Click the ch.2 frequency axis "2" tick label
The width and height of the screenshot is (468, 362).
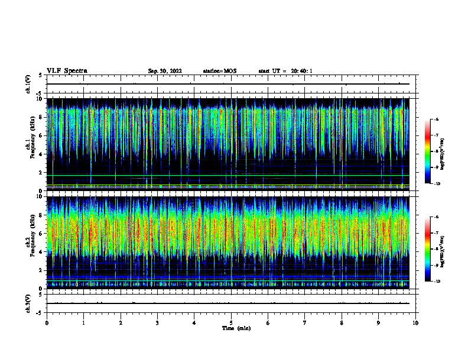(41, 270)
